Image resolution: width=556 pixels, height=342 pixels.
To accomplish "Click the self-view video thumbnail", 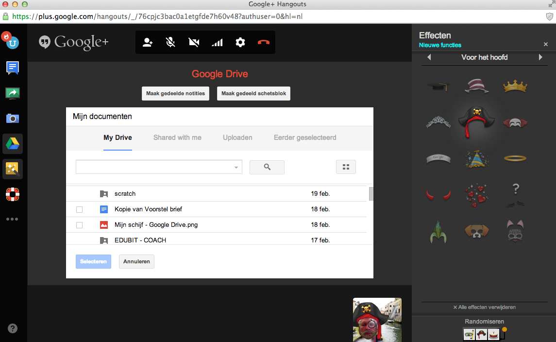I will click(377, 320).
